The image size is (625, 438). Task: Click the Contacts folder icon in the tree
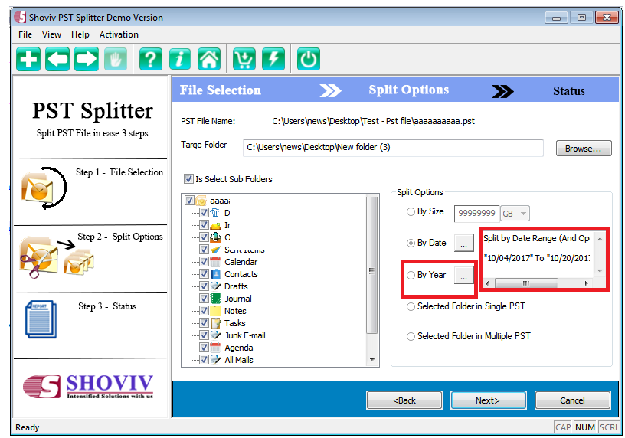click(x=215, y=274)
